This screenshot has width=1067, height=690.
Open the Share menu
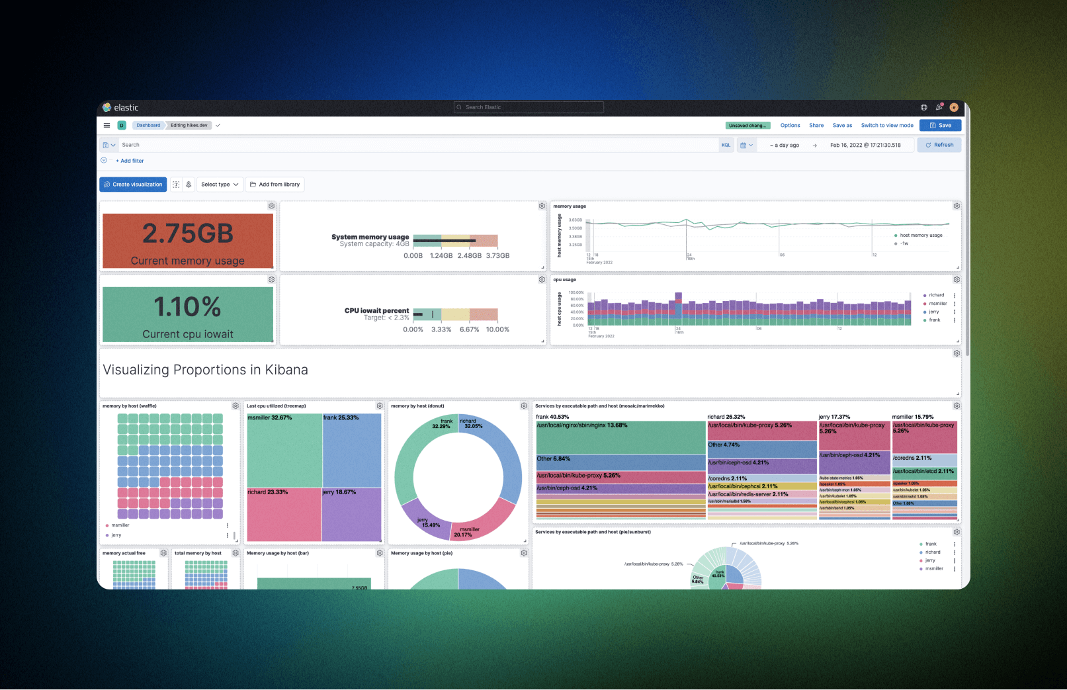816,125
